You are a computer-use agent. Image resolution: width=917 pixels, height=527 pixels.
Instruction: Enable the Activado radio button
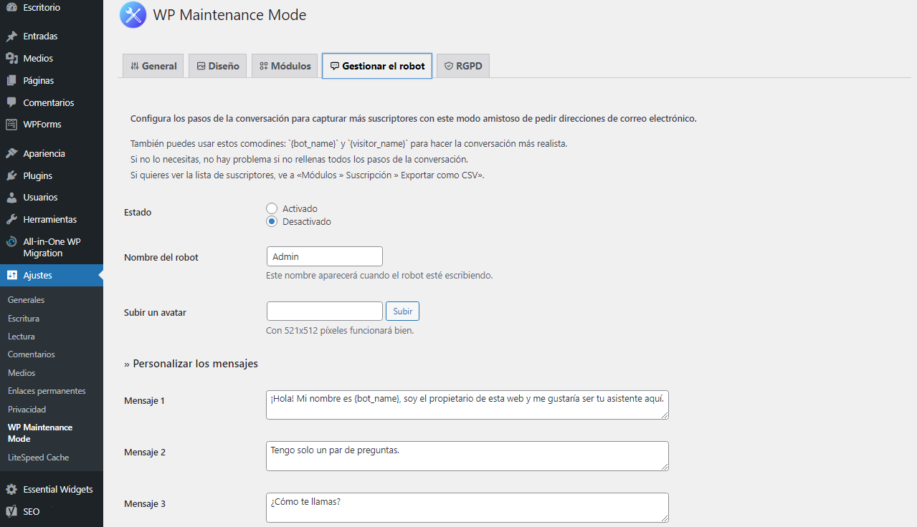coord(272,208)
